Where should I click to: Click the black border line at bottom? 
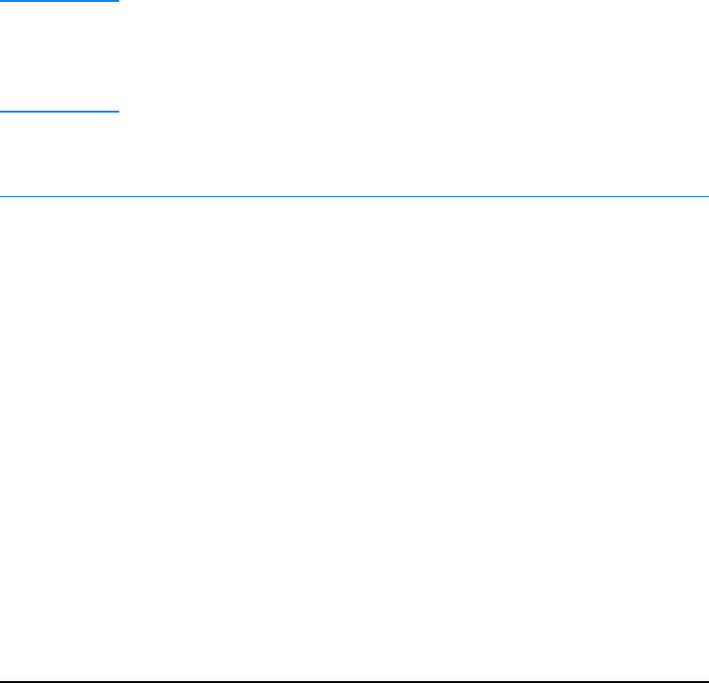click(x=354, y=682)
